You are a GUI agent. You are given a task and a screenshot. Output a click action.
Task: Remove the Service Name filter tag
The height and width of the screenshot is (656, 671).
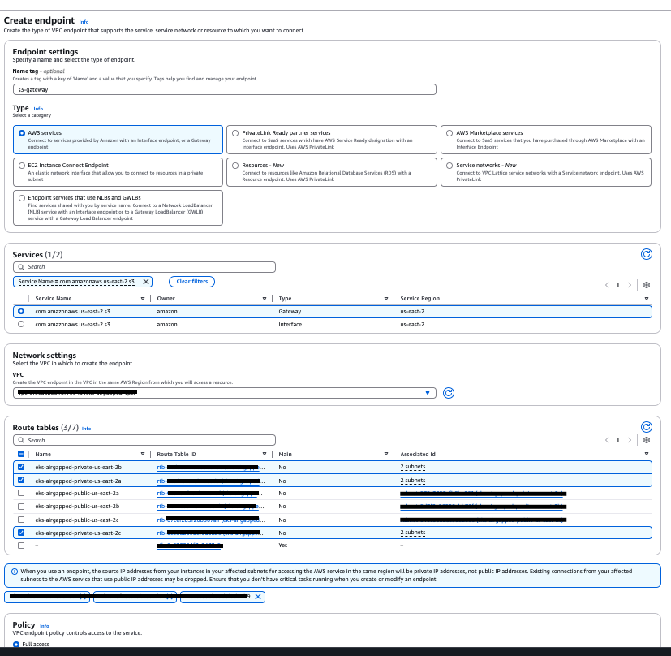[x=146, y=281]
